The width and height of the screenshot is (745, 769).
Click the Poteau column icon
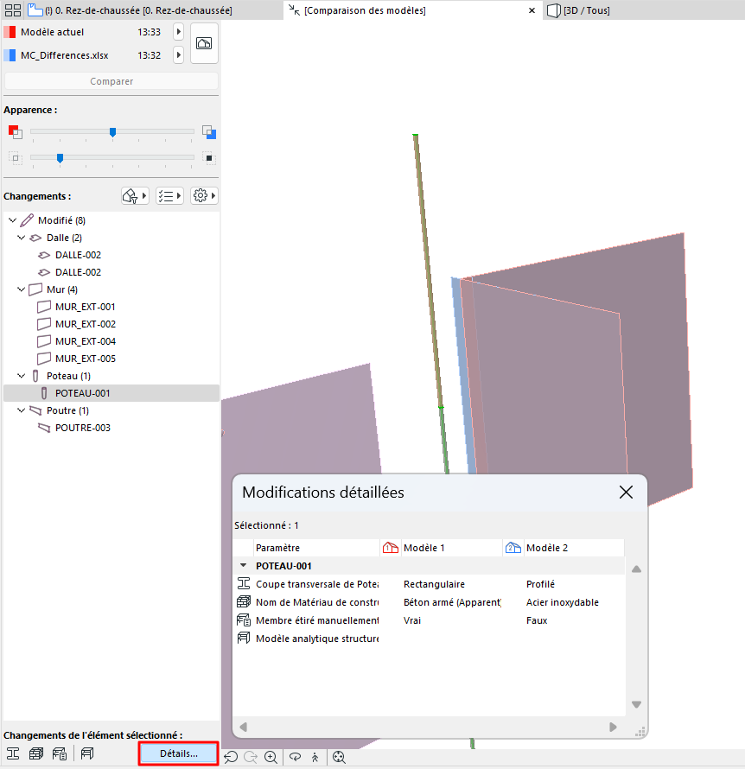coord(35,376)
